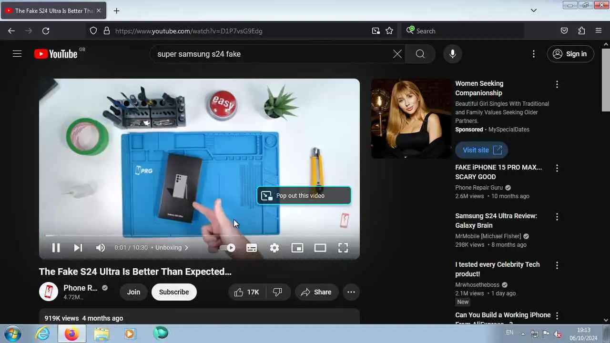Join the Phone Repair Guru channel
610x343 pixels.
133,292
